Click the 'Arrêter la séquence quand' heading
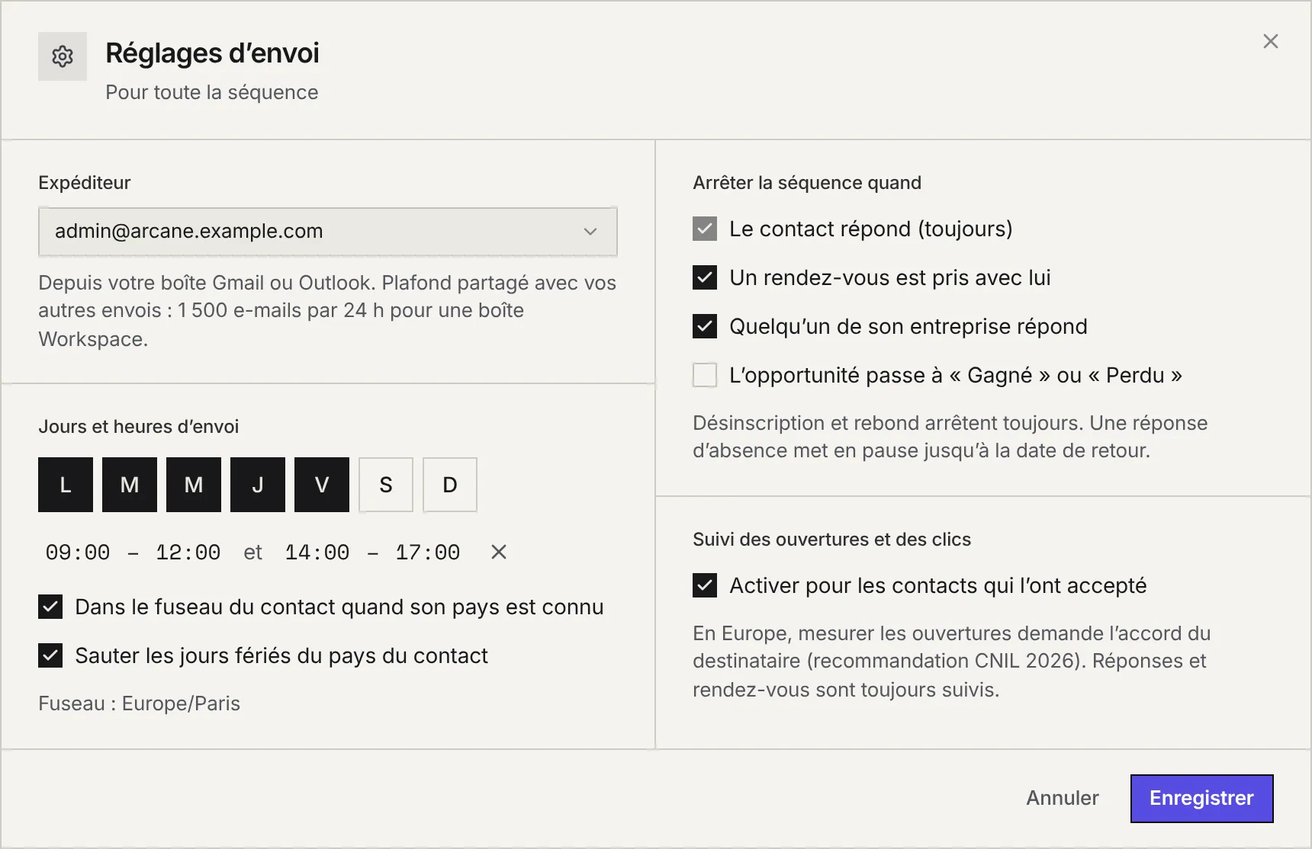Screen dimensions: 1312x849 tap(807, 183)
